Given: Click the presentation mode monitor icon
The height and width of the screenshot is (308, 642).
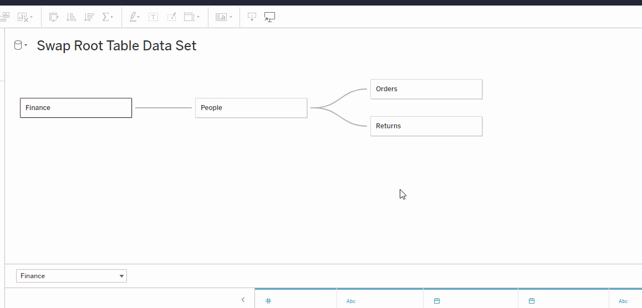Looking at the screenshot, I should point(269,17).
